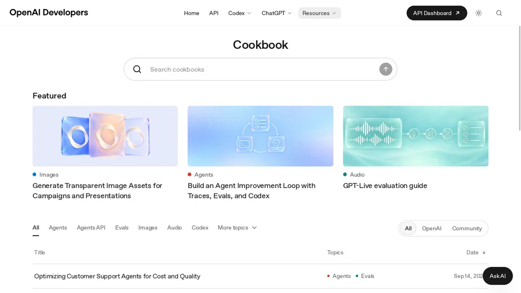This screenshot has width=521, height=293.
Task: Click magnifier icon inside cookbook search bar
Action: (137, 69)
